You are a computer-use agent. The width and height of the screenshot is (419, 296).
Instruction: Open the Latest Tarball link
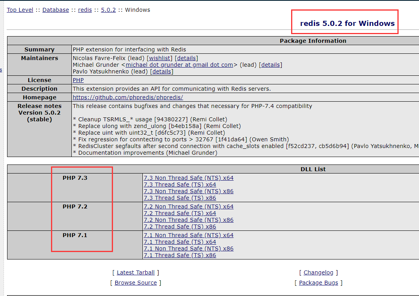[x=136, y=272]
